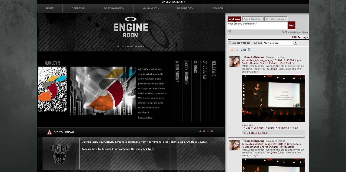Click Comment on the first post
This screenshot has width=346, height=172.
point(259,128)
